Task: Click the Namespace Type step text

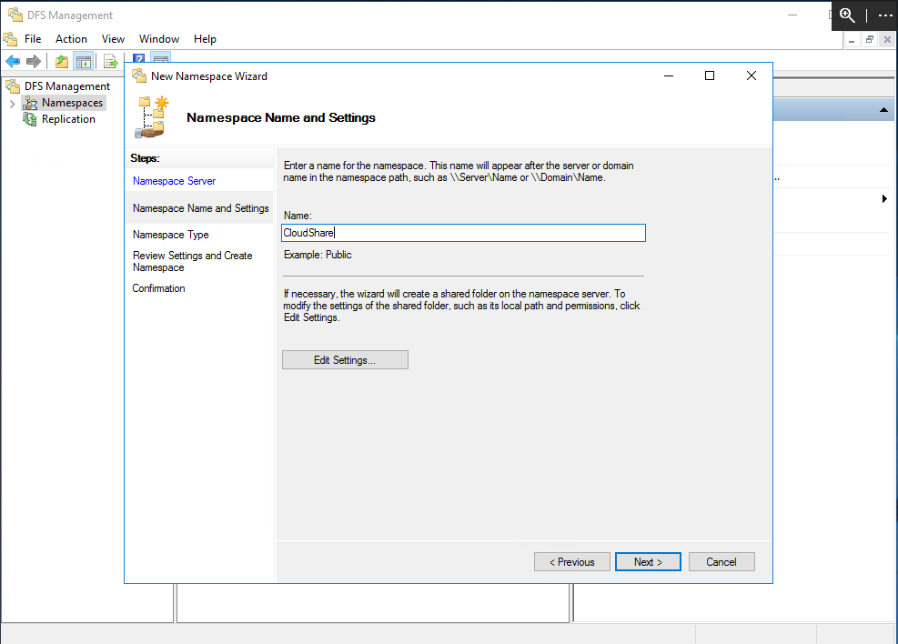Action: [x=171, y=235]
